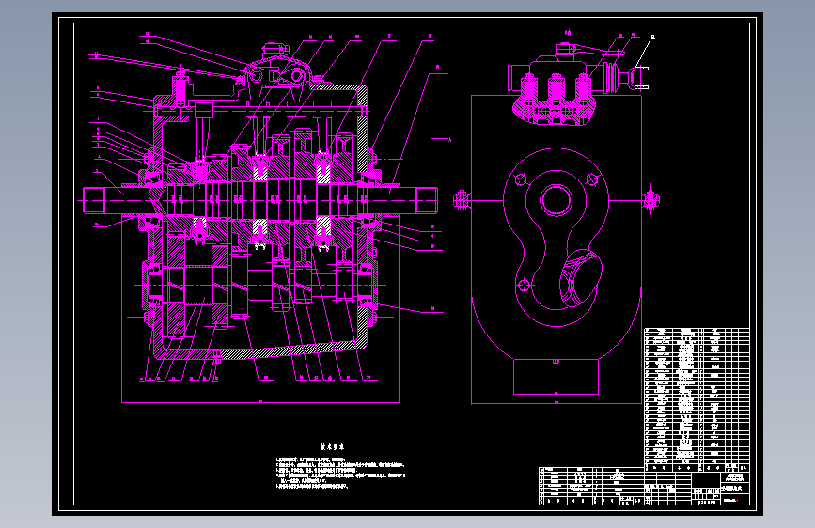
Task: Click the technical requirements notes paragraph
Action: [341, 473]
